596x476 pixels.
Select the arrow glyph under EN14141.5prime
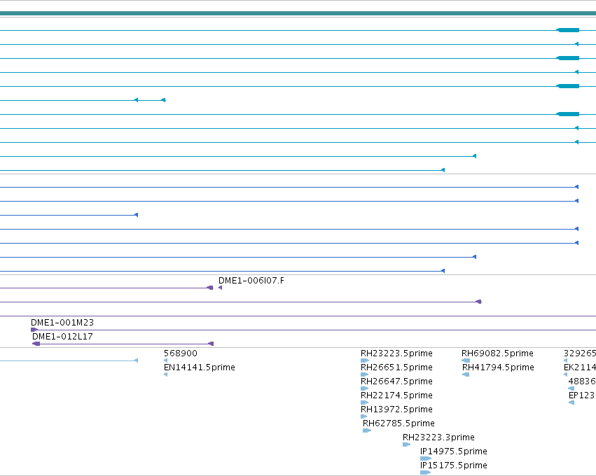[x=165, y=374]
